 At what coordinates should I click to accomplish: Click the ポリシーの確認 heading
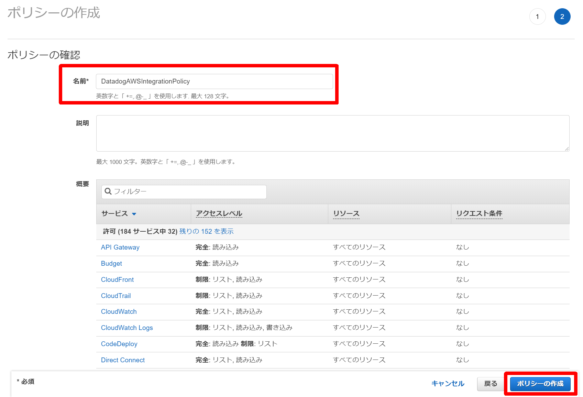[44, 55]
